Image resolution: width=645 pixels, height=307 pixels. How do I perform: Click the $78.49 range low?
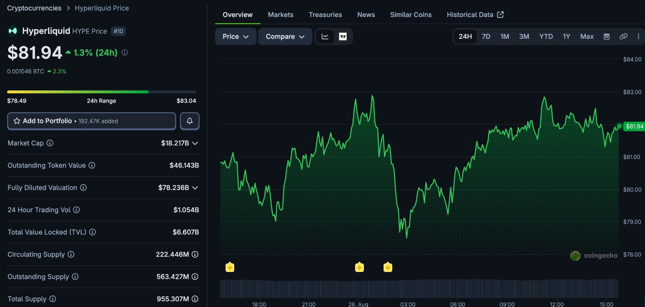coord(17,101)
